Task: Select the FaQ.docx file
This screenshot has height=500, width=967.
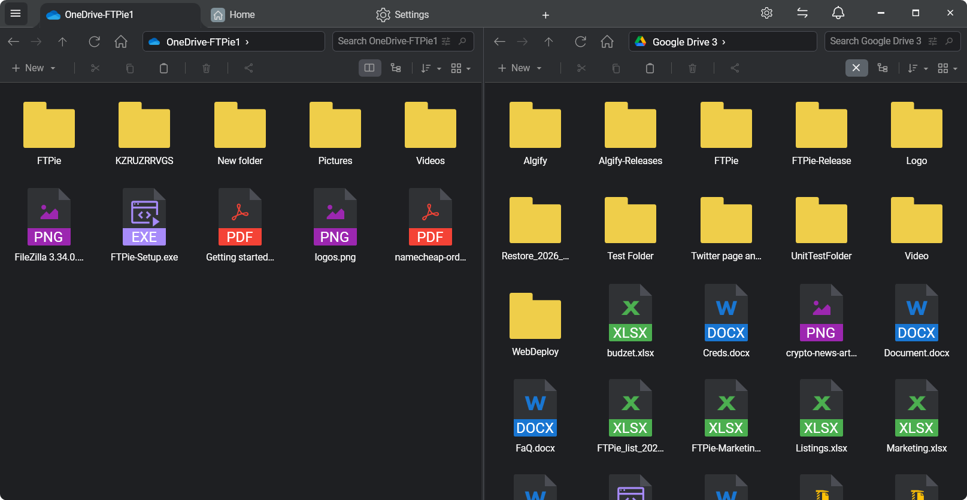Action: point(535,416)
